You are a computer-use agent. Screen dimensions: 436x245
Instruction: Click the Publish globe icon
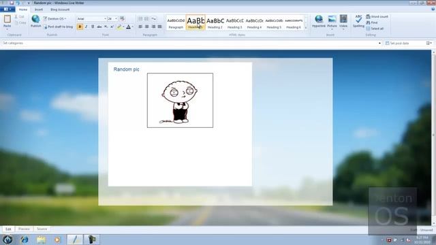tap(35, 19)
